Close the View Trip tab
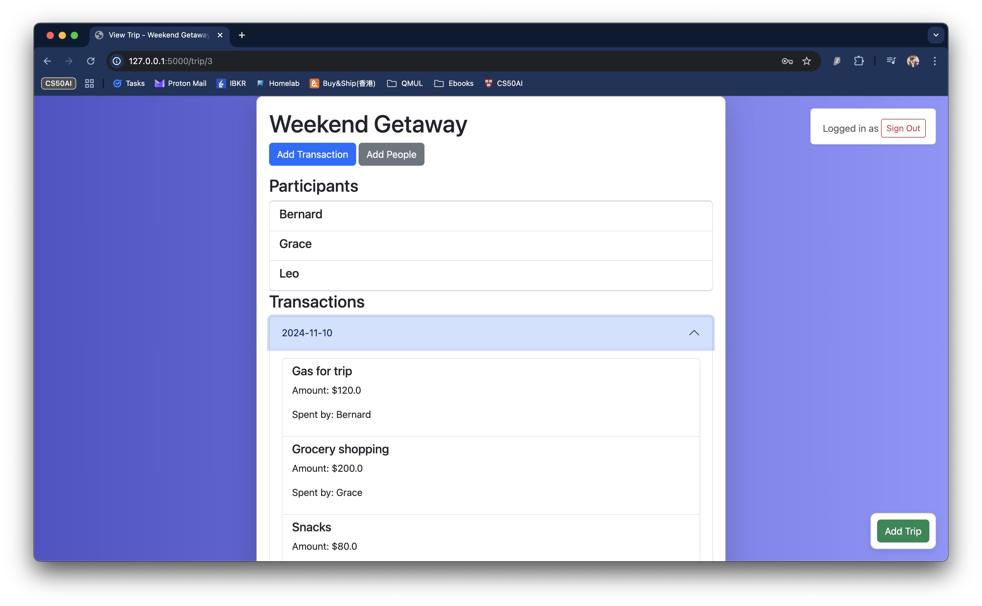The height and width of the screenshot is (606, 982). point(220,35)
